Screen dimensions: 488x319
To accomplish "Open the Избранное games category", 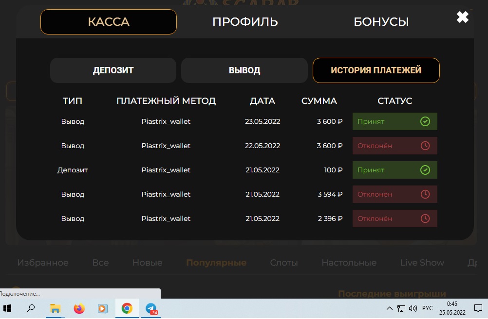I will click(x=43, y=263).
